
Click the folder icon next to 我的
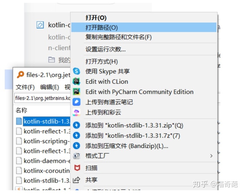pyautogui.click(x=52, y=60)
